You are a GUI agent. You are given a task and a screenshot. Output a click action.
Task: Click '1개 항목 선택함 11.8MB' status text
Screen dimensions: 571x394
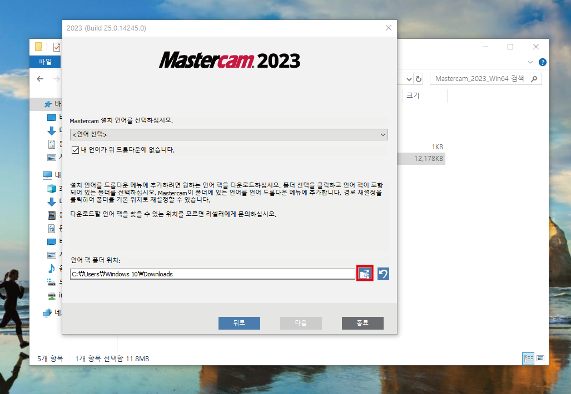[112, 358]
